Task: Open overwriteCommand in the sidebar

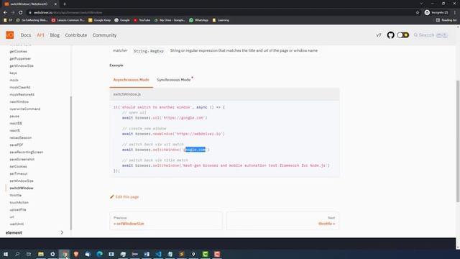Action: 25,109
